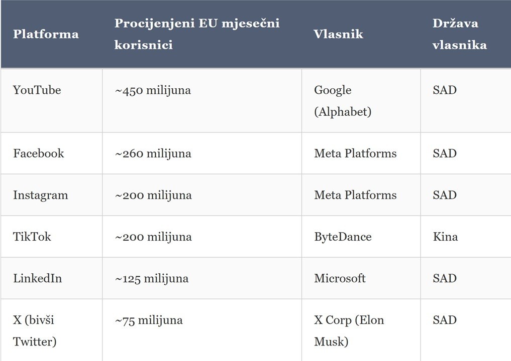The width and height of the screenshot is (511, 361).
Task: Select the Facebook platform cell
Action: [x=39, y=153]
